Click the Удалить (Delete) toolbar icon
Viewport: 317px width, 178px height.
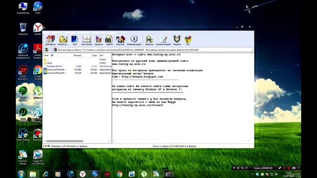[99, 41]
